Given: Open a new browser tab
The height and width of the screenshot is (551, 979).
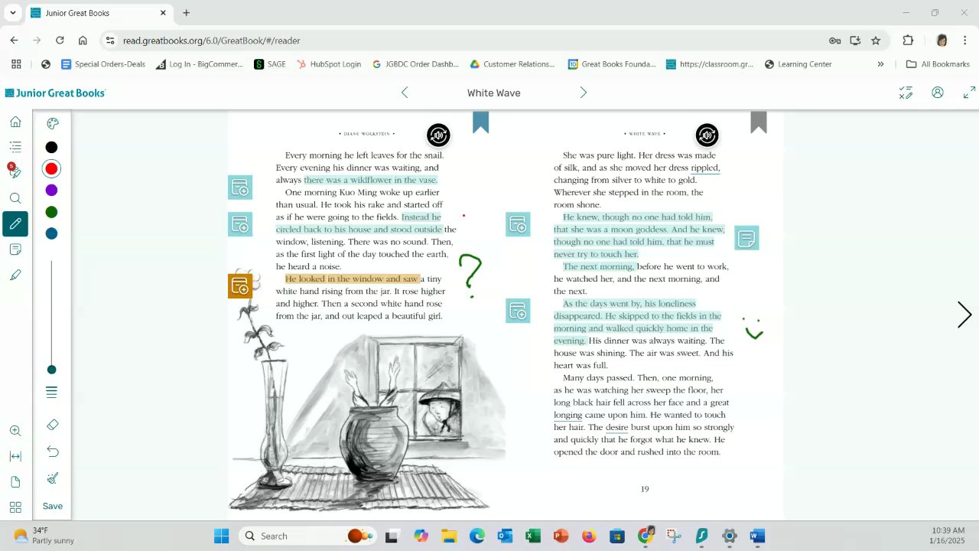Looking at the screenshot, I should click(x=186, y=13).
